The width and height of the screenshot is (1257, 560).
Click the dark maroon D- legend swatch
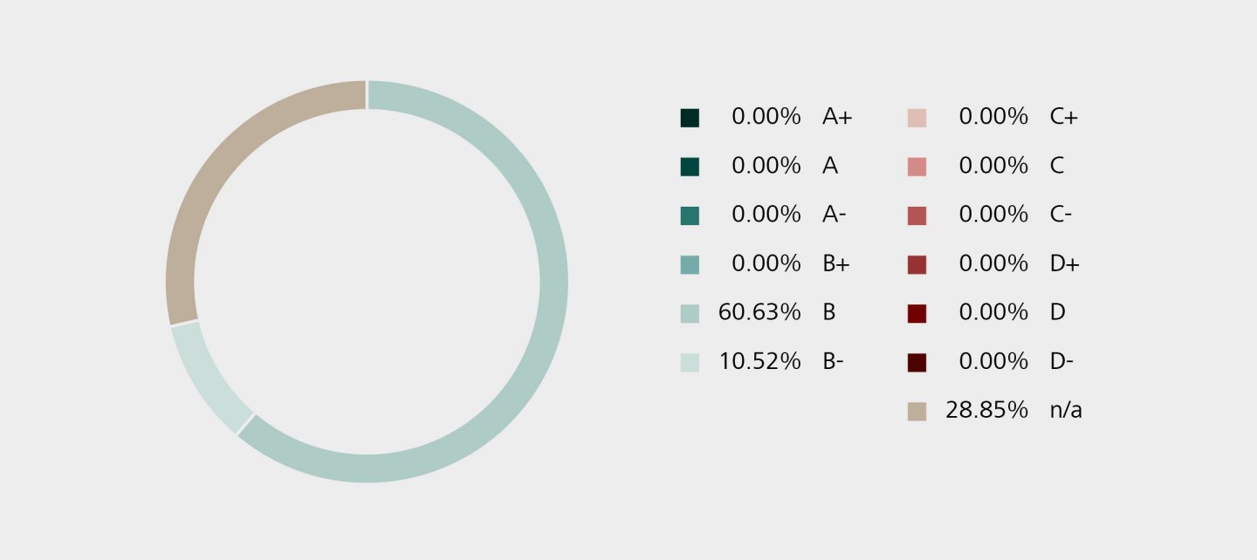coord(917,362)
